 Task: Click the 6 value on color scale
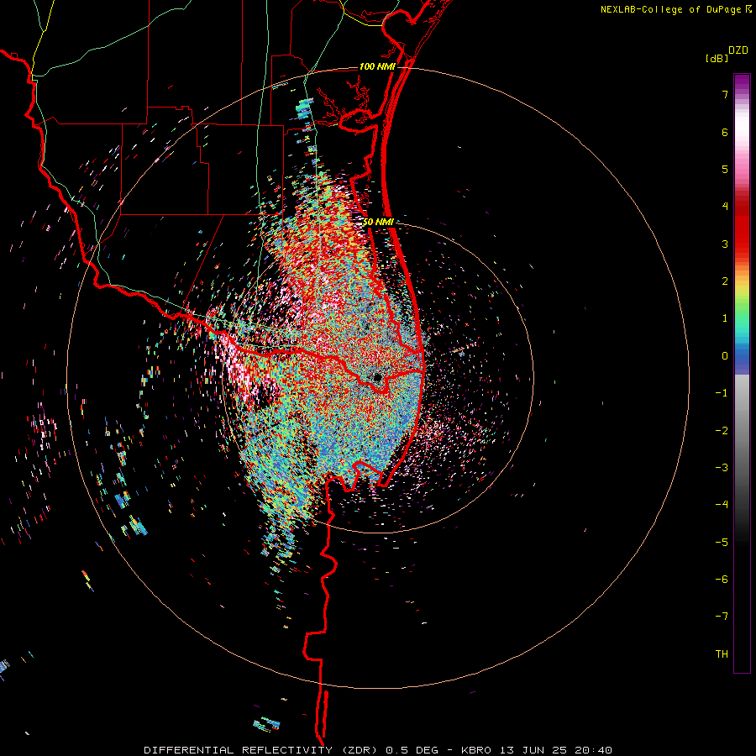click(x=725, y=132)
